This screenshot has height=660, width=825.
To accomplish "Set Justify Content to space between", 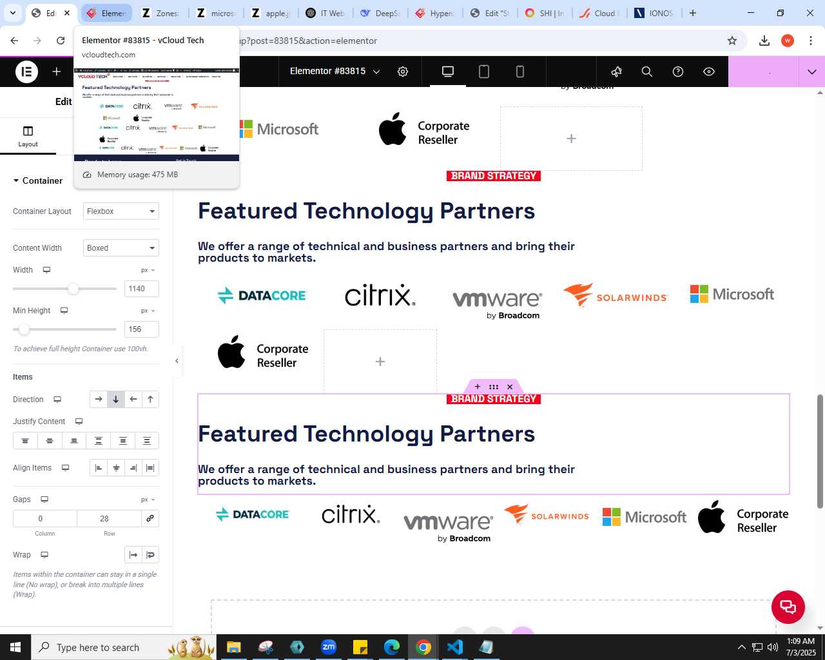I will [x=99, y=441].
